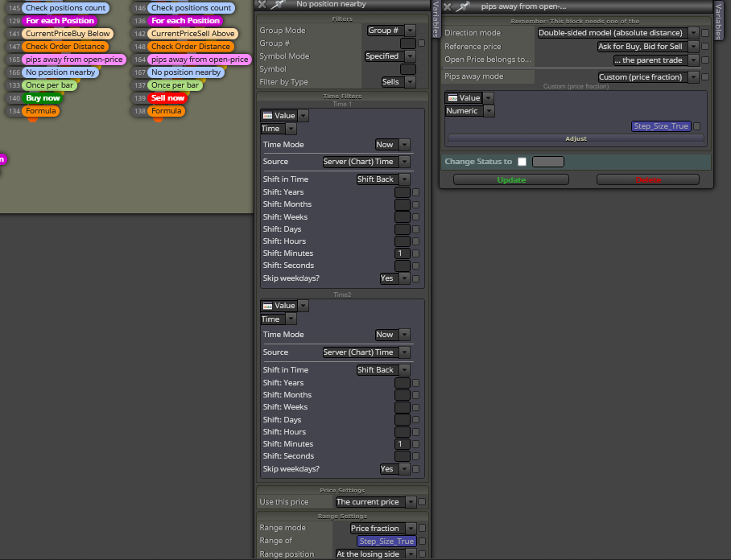
Task: Click the Symbol input field
Action: click(x=408, y=69)
